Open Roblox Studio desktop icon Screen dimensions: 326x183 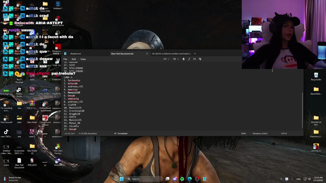tap(19, 92)
